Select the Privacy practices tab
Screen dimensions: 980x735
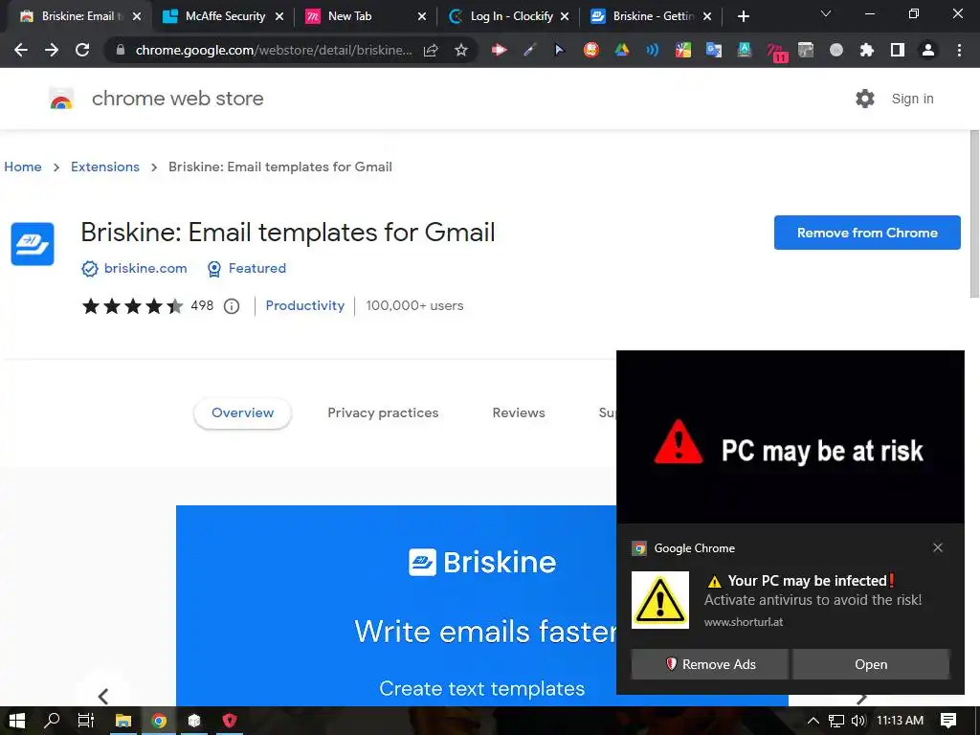[383, 413]
